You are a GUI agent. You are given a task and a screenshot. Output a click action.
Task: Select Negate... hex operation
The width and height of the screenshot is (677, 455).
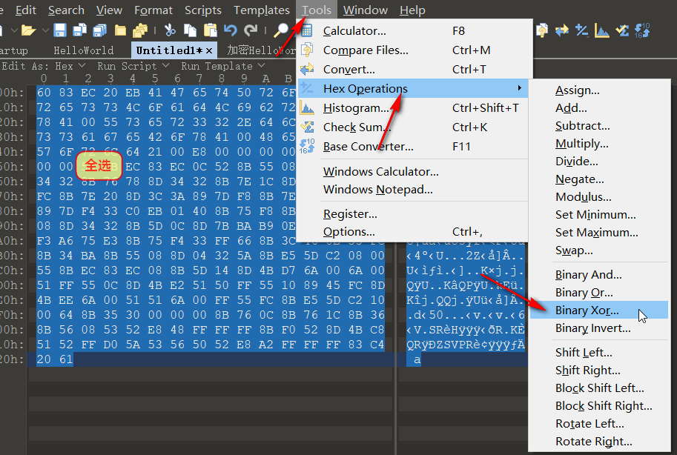click(599, 179)
